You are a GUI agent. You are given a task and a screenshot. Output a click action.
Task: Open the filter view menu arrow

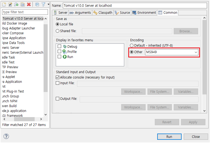pyautogui.click(x=48, y=5)
